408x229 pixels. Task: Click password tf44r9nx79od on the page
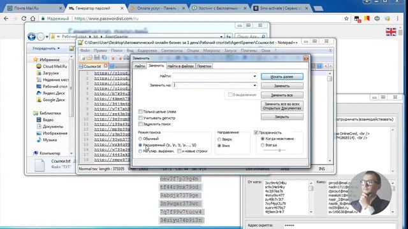[179, 187]
